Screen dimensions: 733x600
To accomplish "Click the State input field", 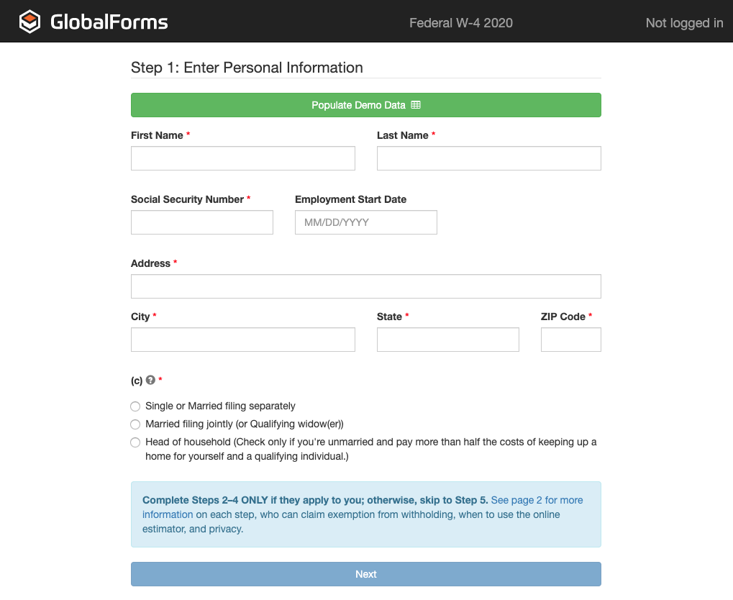I will (x=447, y=340).
